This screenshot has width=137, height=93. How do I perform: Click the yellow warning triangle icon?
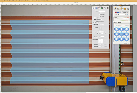click(118, 9)
